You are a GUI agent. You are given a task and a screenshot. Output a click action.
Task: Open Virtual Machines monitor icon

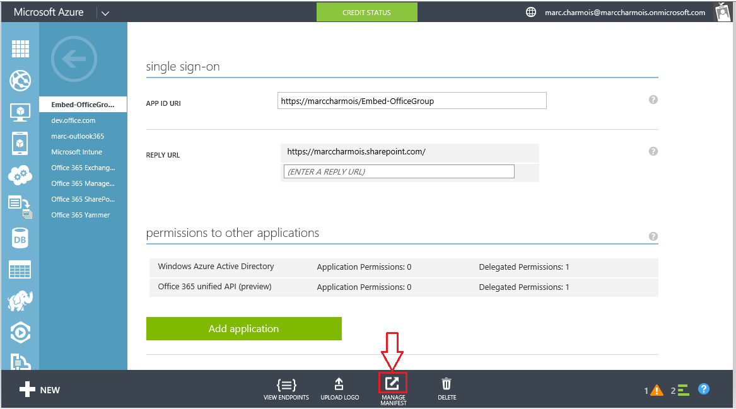tap(20, 113)
